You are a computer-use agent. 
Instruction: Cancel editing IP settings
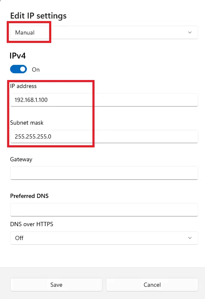152,285
